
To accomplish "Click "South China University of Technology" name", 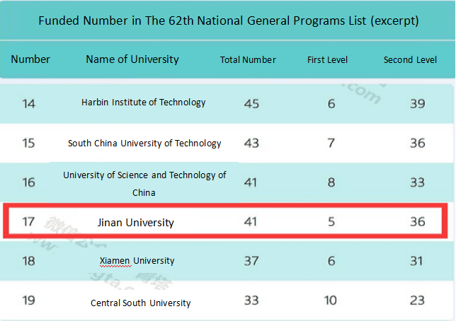I will click(144, 144).
